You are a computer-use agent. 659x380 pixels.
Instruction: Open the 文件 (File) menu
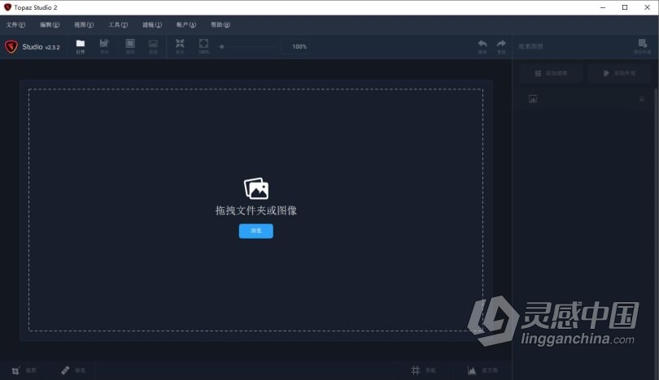pos(16,24)
